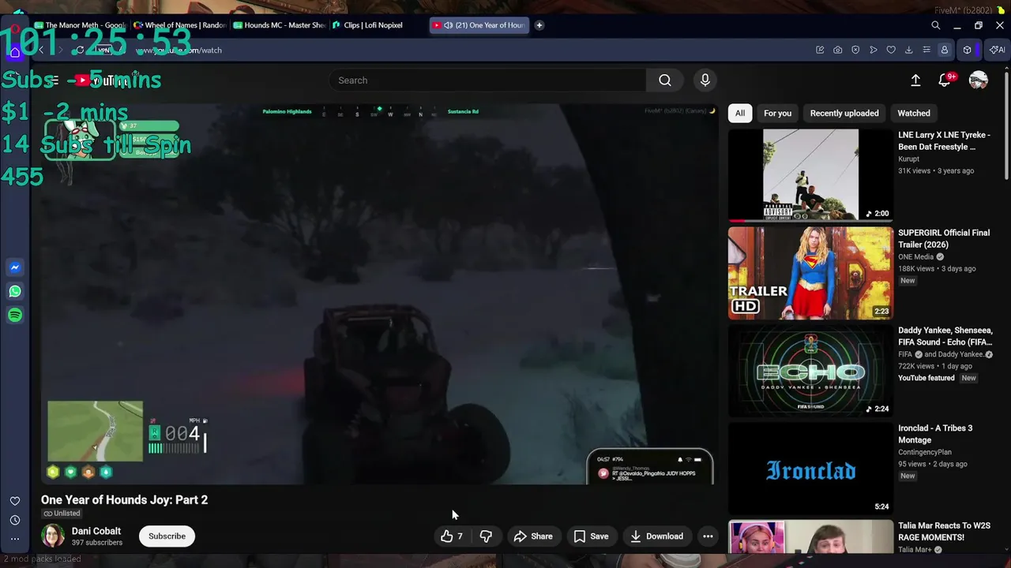Open the YouTube upload arrow icon

(915, 80)
